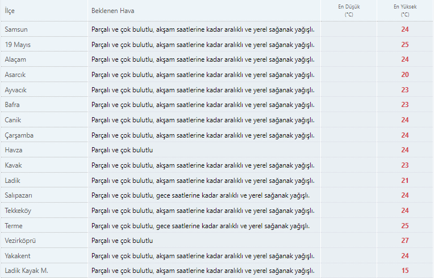Screen dimensions: 434x278
Task: Select the 19 Mayıs district name
Action: [x=18, y=45]
